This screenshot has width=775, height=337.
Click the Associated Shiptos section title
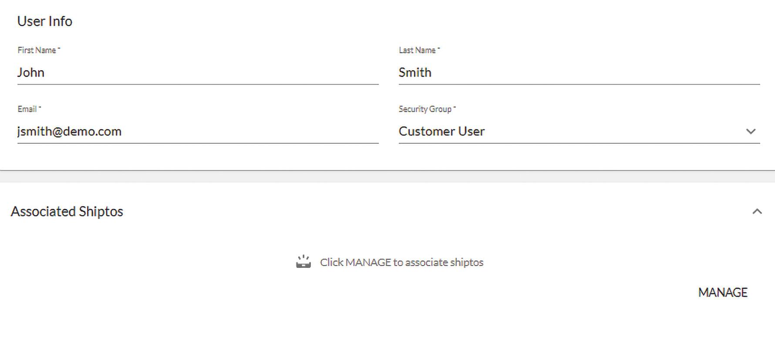click(x=67, y=212)
